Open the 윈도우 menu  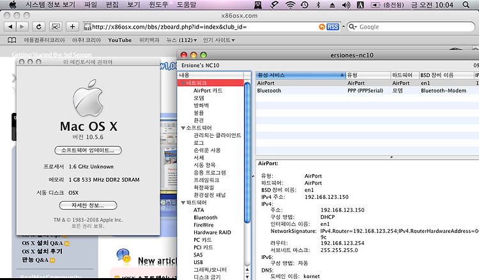pyautogui.click(x=158, y=4)
